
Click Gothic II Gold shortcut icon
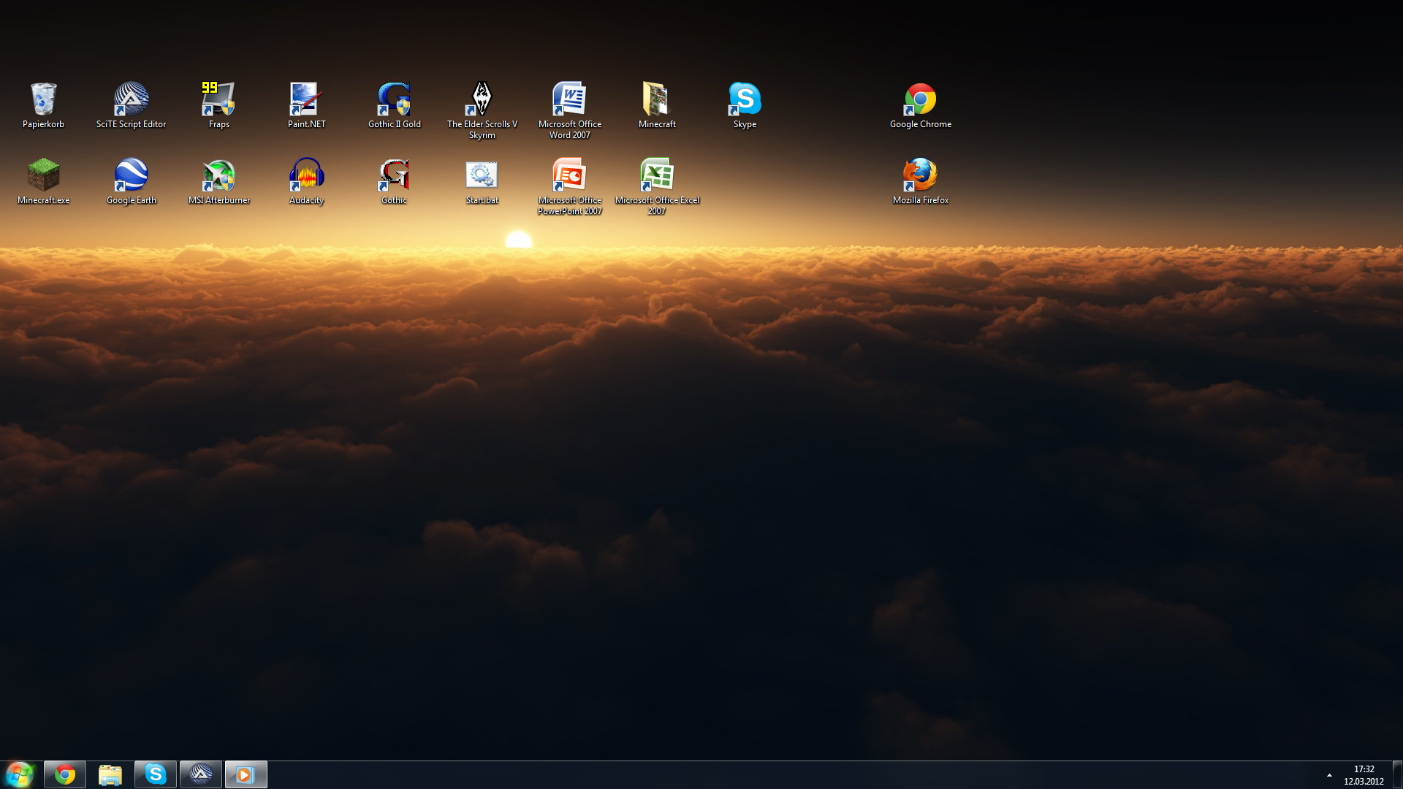click(x=394, y=100)
